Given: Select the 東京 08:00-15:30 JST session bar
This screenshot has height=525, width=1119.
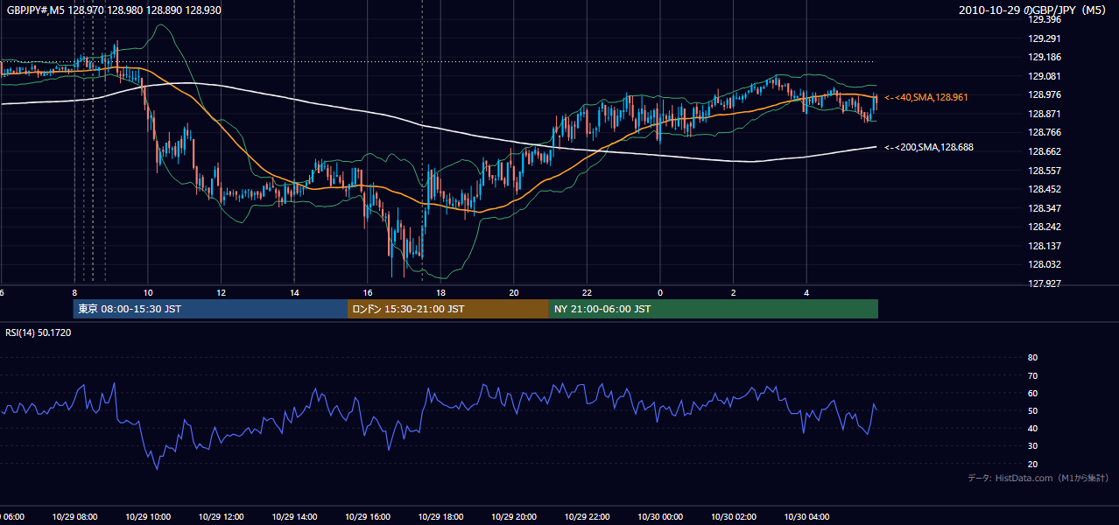Looking at the screenshot, I should point(210,309).
